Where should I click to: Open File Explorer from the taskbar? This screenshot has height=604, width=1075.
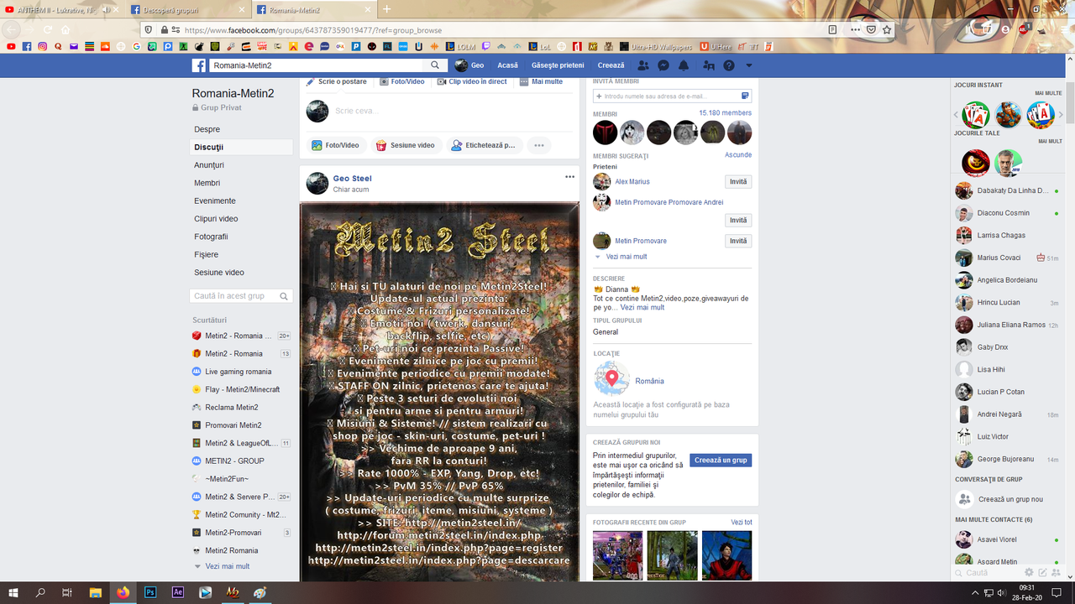[x=96, y=592]
